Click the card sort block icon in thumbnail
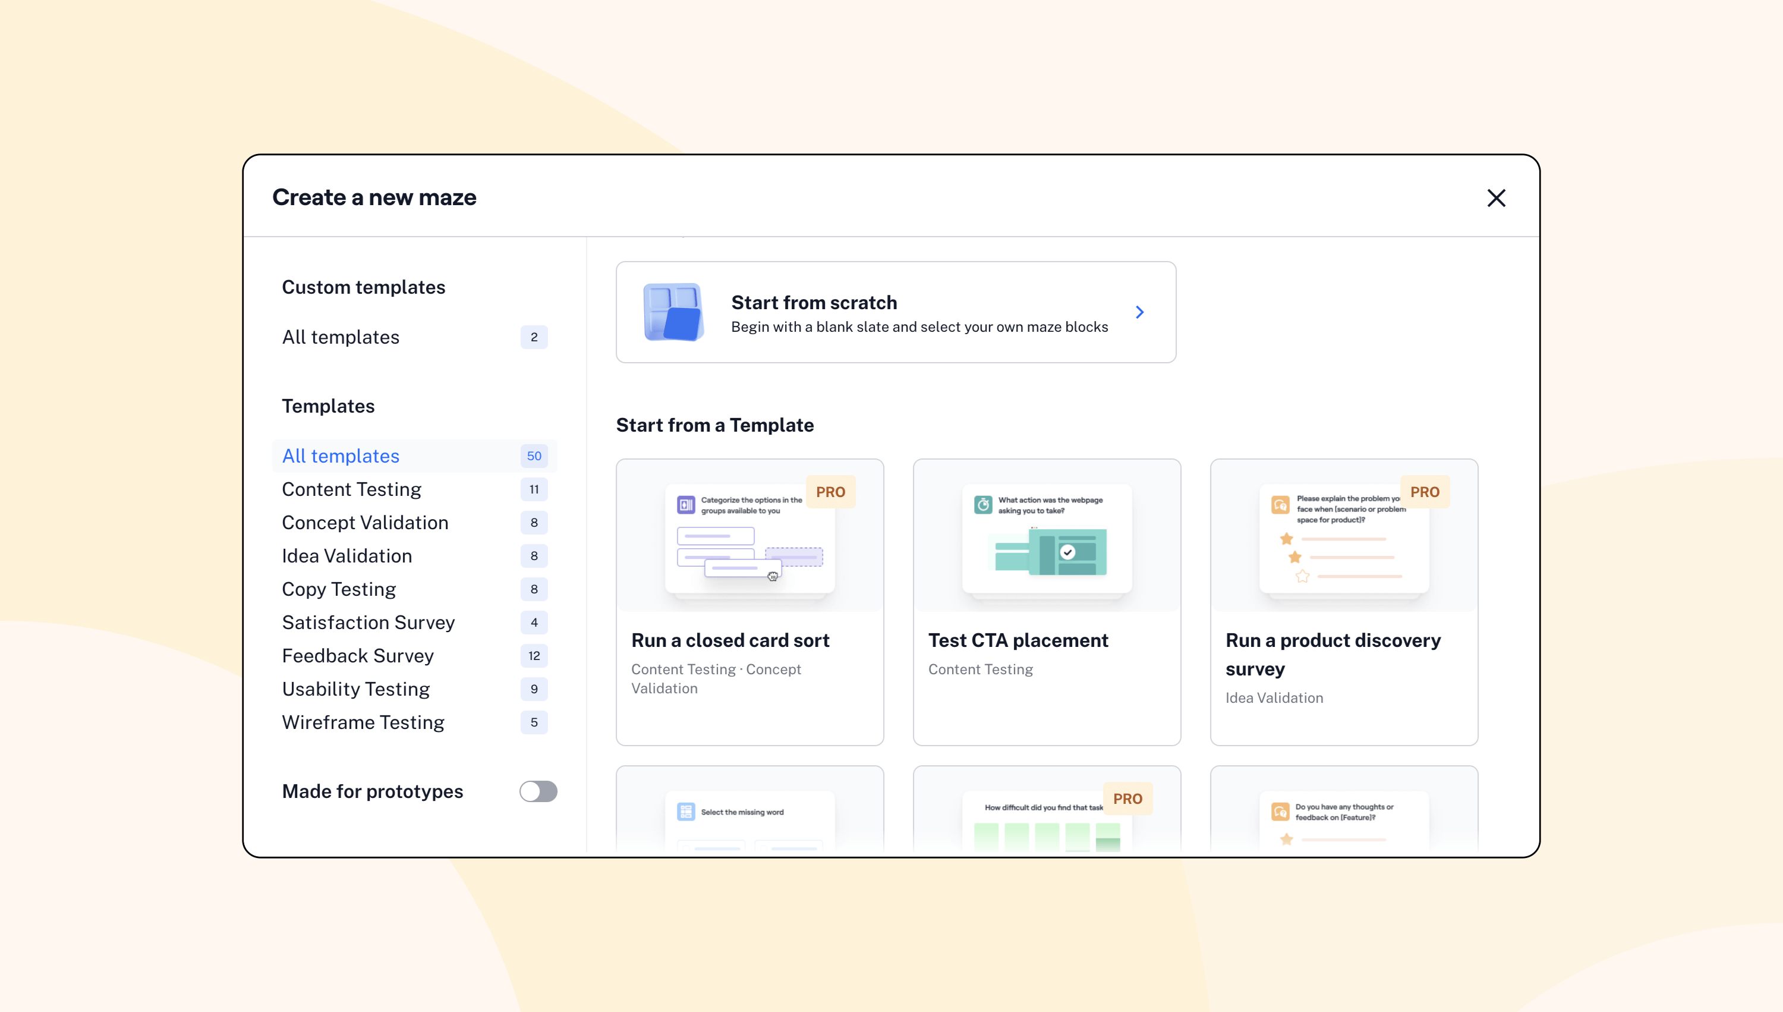Screen dimensions: 1783x1012 click(685, 505)
